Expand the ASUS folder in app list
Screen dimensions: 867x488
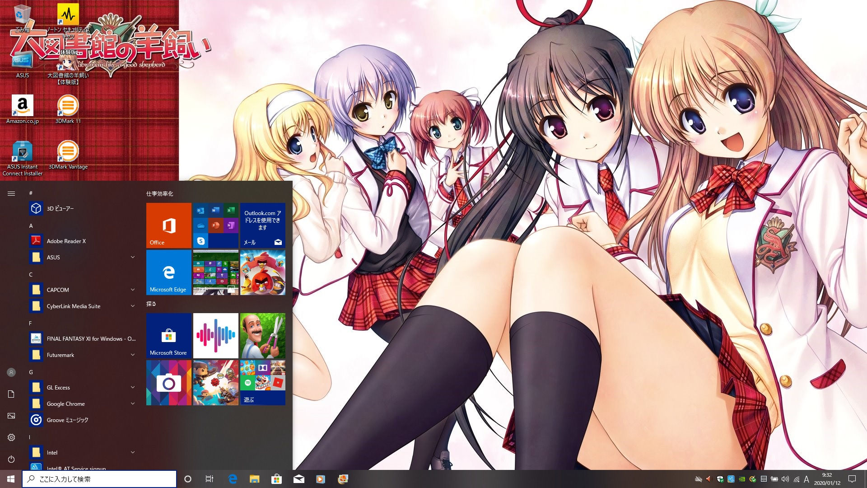pos(83,258)
